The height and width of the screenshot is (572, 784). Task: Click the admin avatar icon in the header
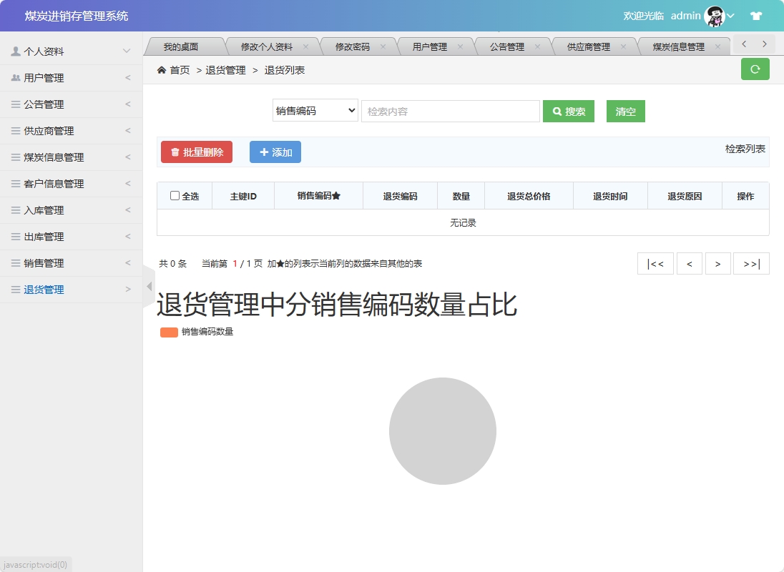(x=713, y=15)
